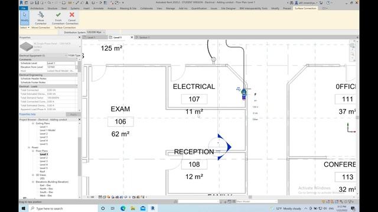The image size is (378, 212).
Task: Collapse the Ceiling Plans tree node
Action: 33,123
